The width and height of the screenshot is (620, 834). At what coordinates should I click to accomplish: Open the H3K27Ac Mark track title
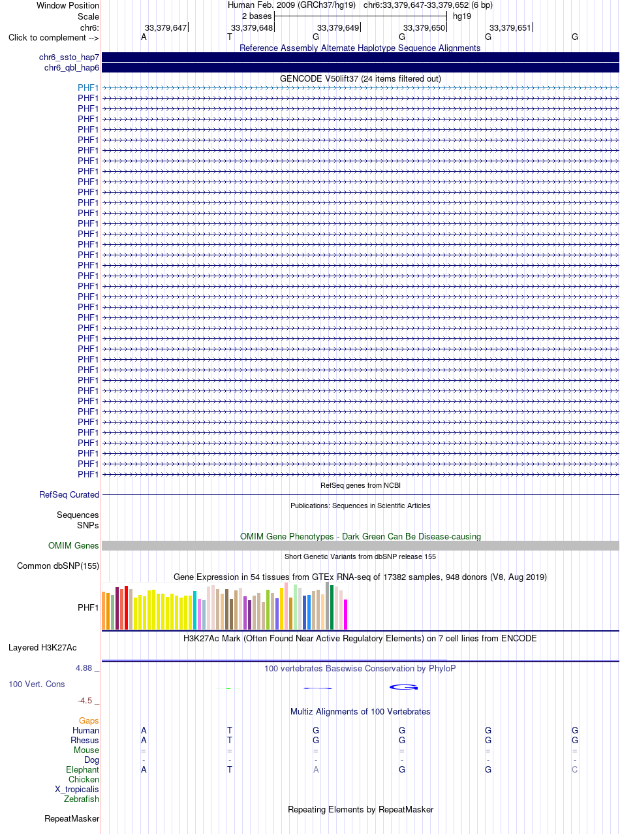pos(360,638)
